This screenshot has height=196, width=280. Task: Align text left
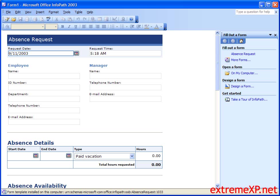coord(84,27)
